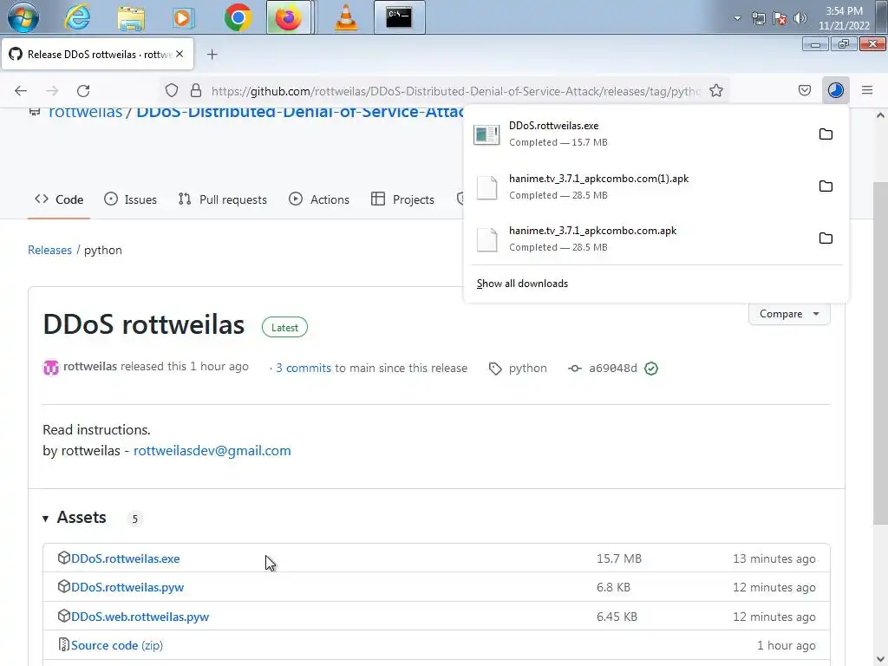
Task: Download Source code (zip)
Action: [x=117, y=645]
